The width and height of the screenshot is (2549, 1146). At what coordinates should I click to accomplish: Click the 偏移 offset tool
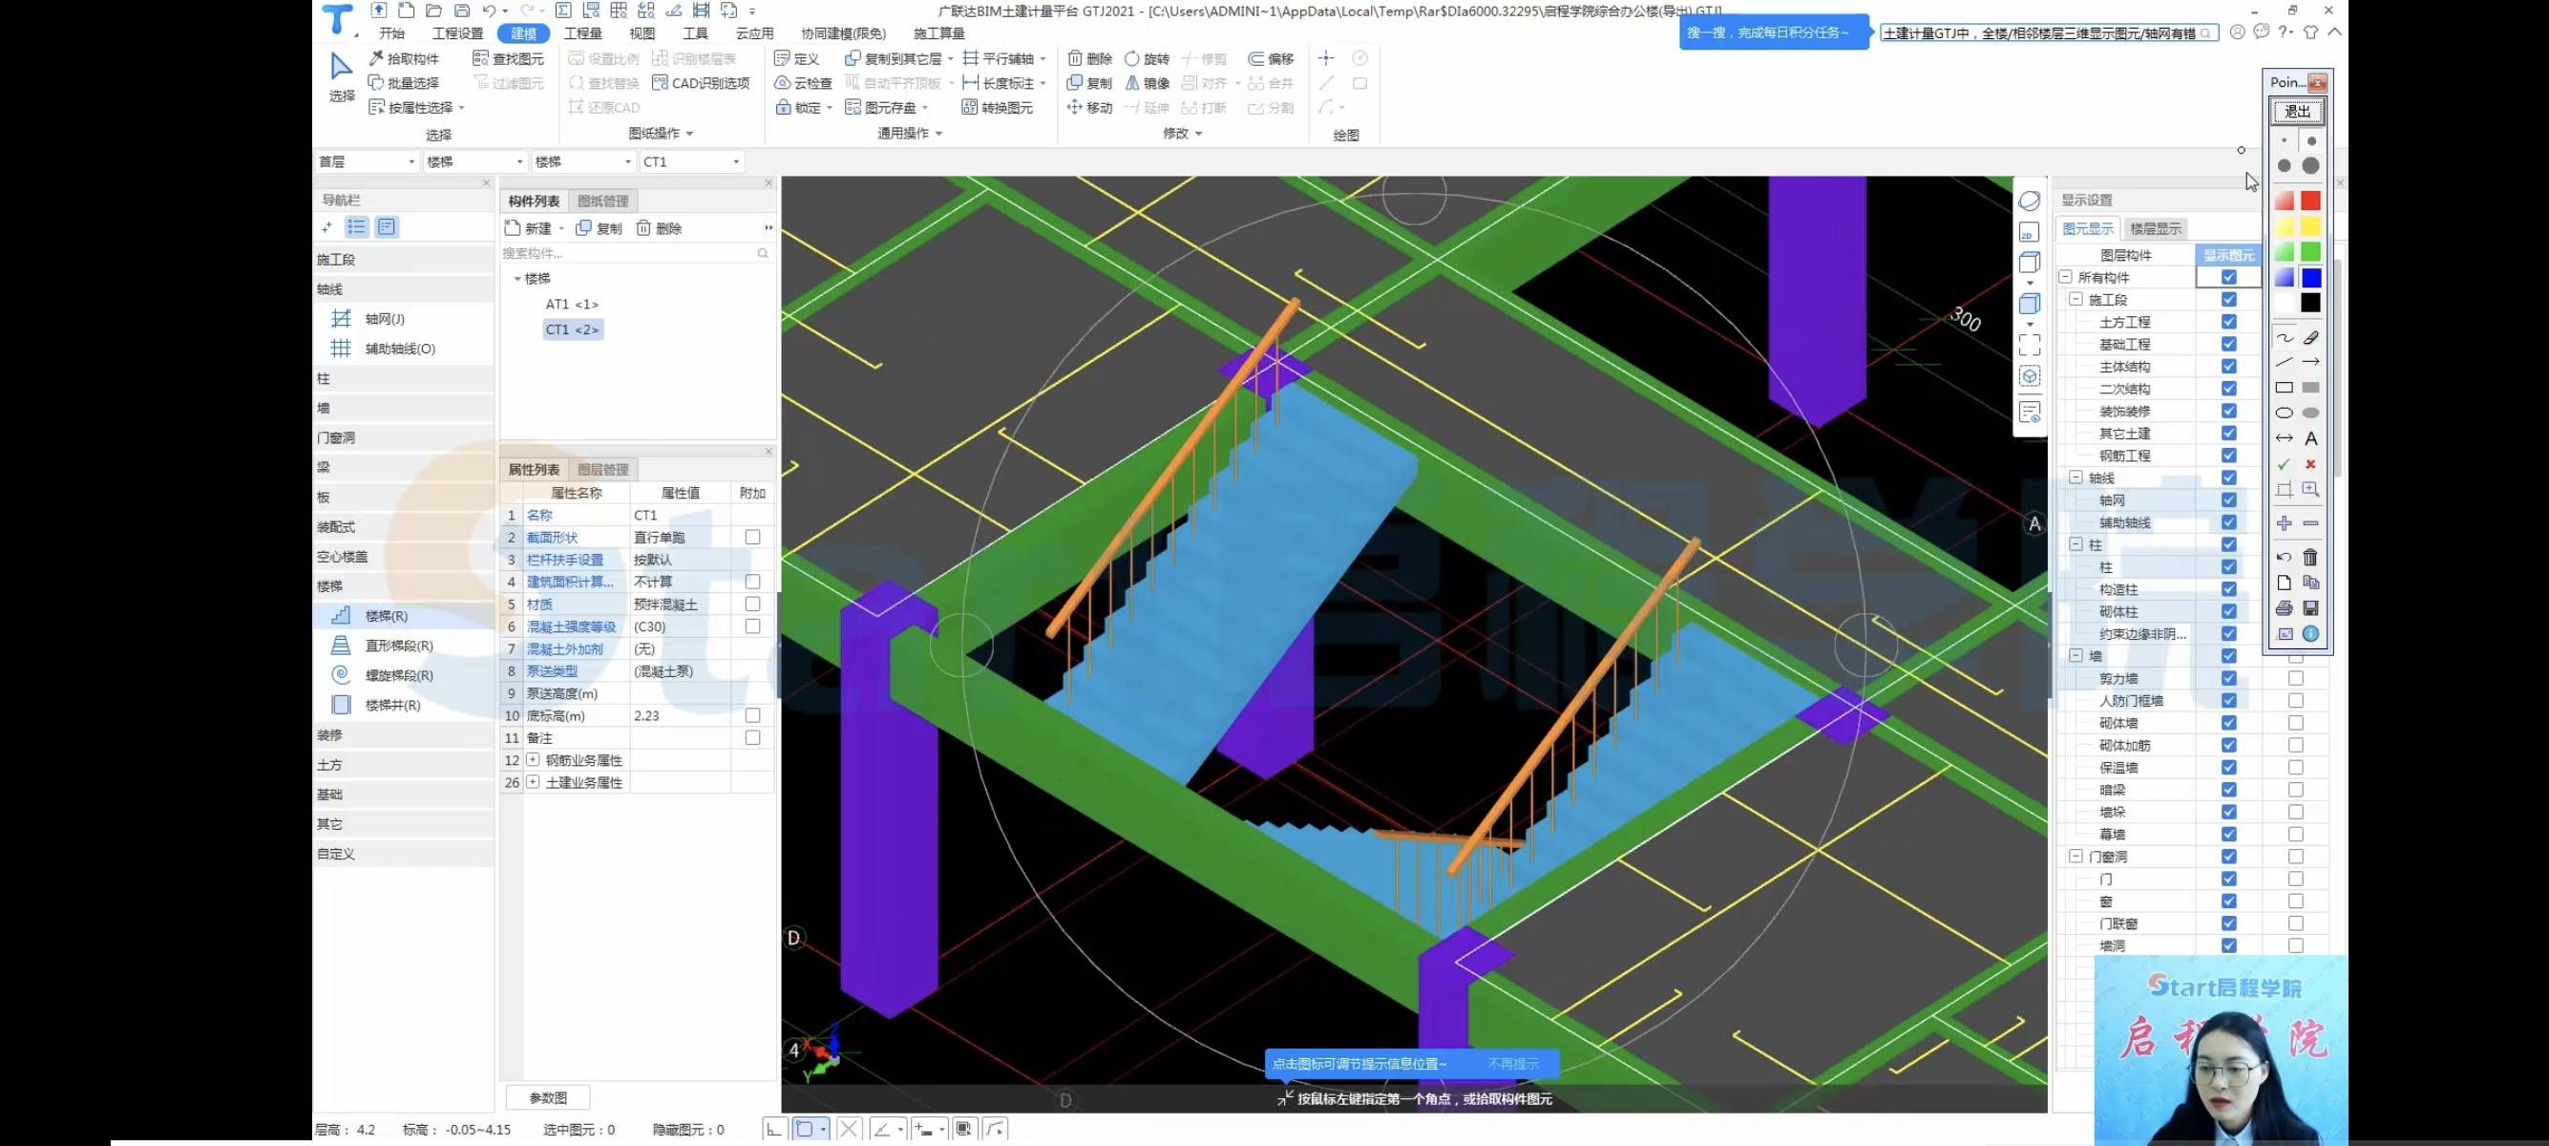1271,58
